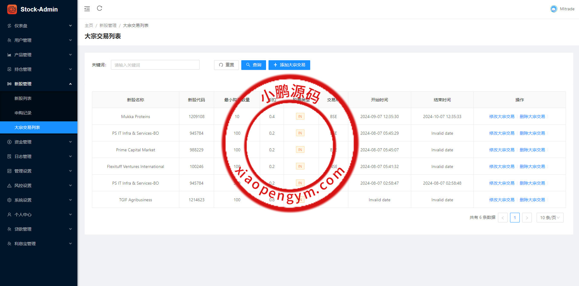
Task: Open the 10 条/页 page size dropdown
Action: click(550, 218)
